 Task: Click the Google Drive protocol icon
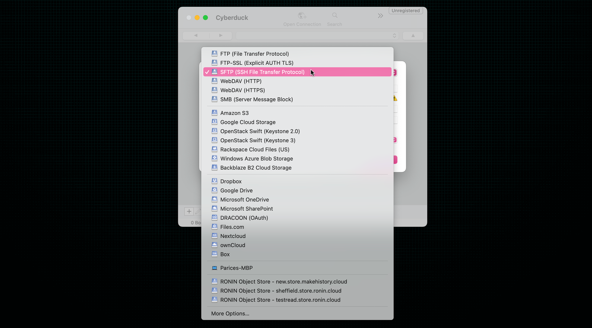pos(215,190)
